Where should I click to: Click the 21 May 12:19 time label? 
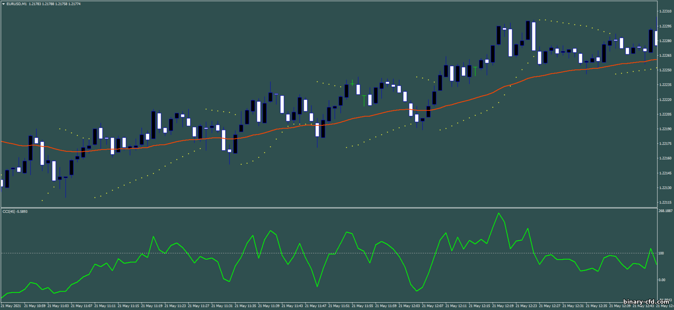(503, 306)
